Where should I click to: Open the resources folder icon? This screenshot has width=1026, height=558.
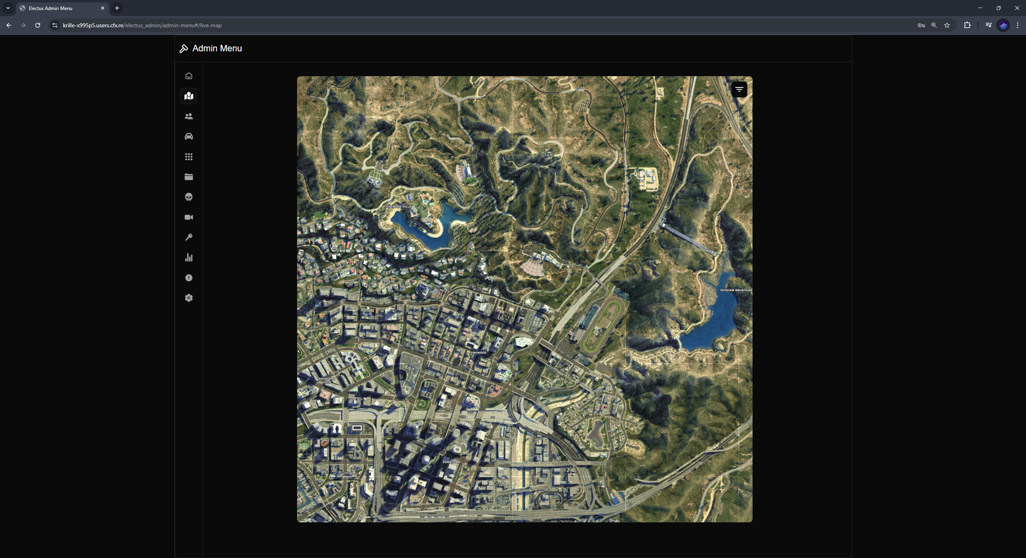point(188,177)
